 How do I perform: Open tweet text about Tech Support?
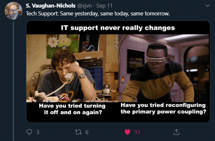(x=98, y=14)
